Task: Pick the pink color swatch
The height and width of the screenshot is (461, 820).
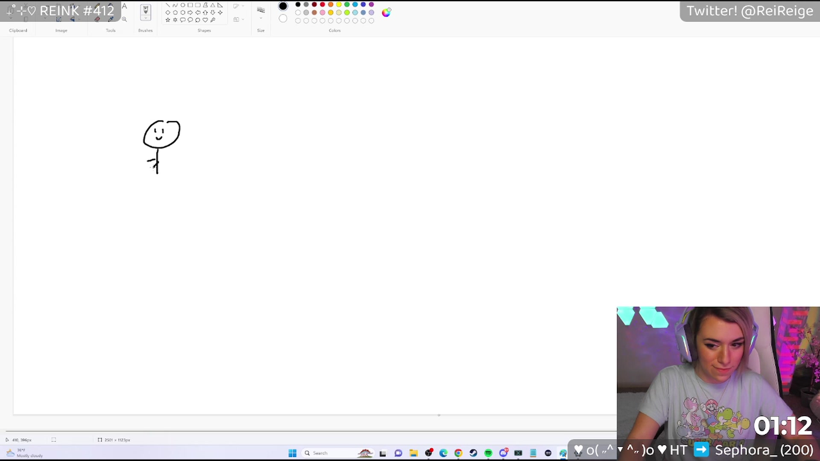Action: click(322, 12)
